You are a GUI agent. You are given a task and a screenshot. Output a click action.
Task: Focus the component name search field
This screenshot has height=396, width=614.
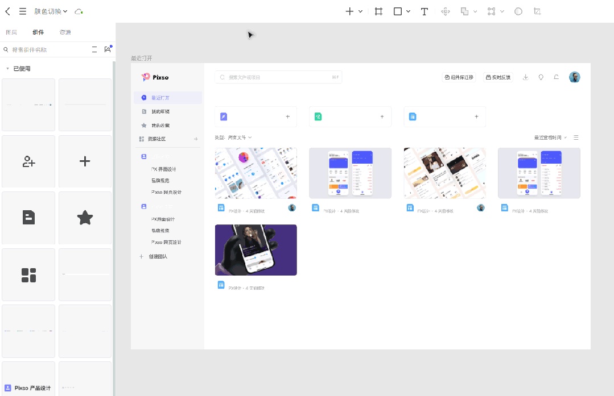47,49
